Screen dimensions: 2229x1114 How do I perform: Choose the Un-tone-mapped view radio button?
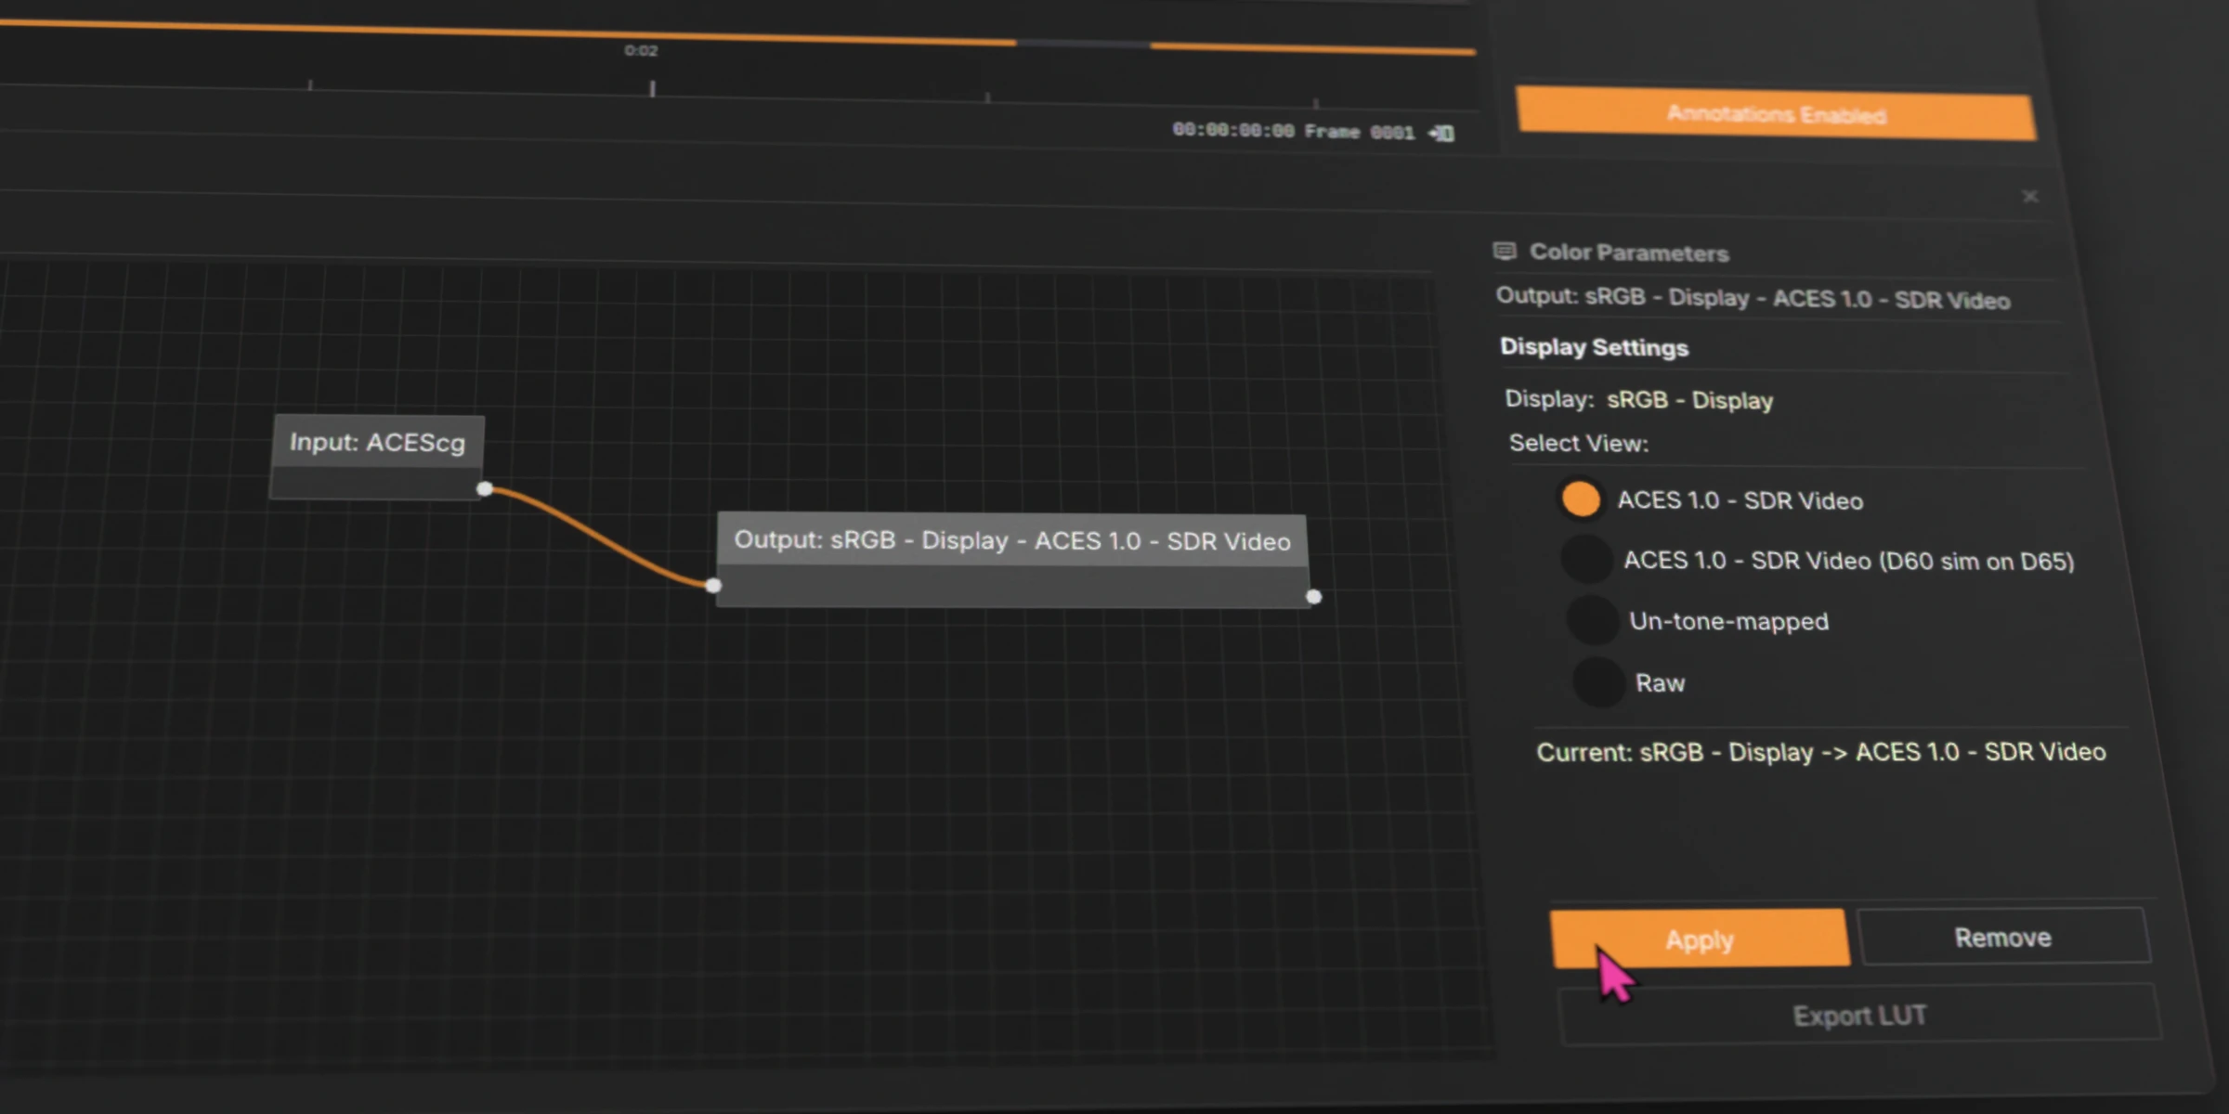[1592, 620]
